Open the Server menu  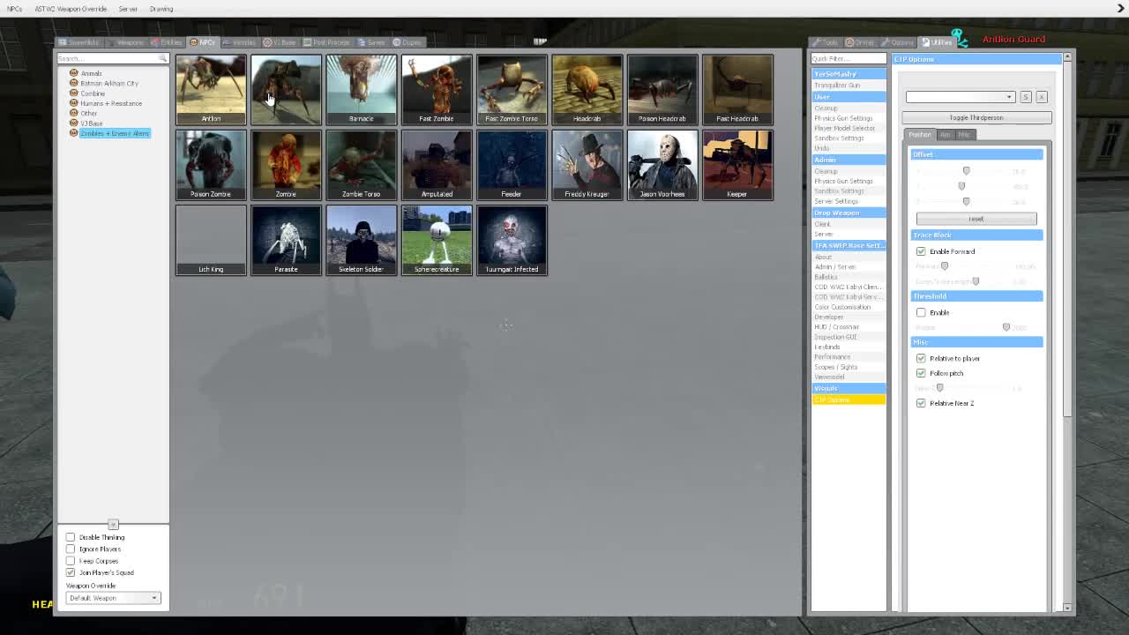(x=128, y=9)
